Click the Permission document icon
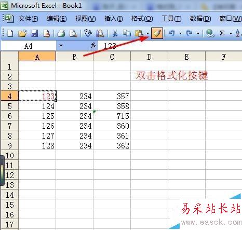This screenshot has width=242, height=230. [x=46, y=33]
